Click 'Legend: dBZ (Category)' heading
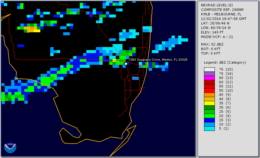Viewport: 260px width, 158px height. click(x=225, y=62)
